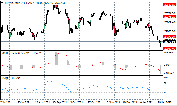Click the last green candlestick on the chart
Viewport: 177px width, 106px height.
pyautogui.click(x=160, y=42)
